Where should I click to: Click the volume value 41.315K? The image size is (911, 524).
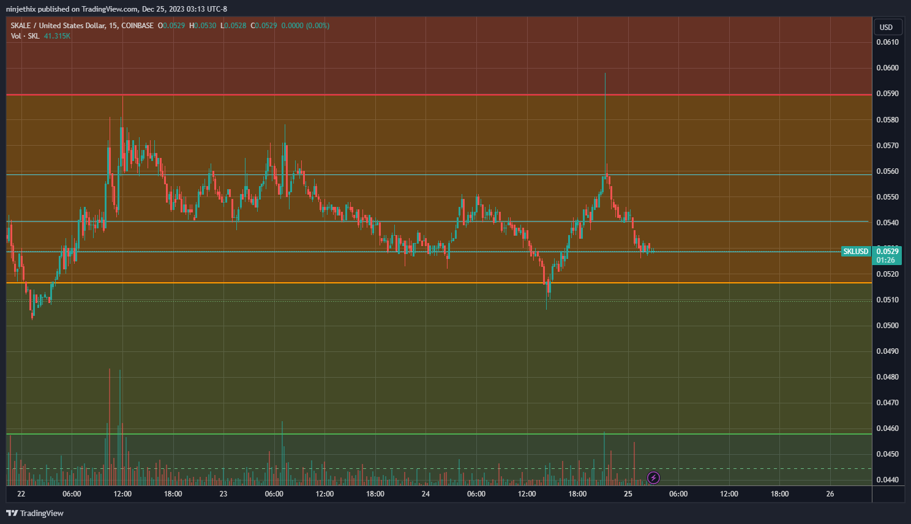57,36
